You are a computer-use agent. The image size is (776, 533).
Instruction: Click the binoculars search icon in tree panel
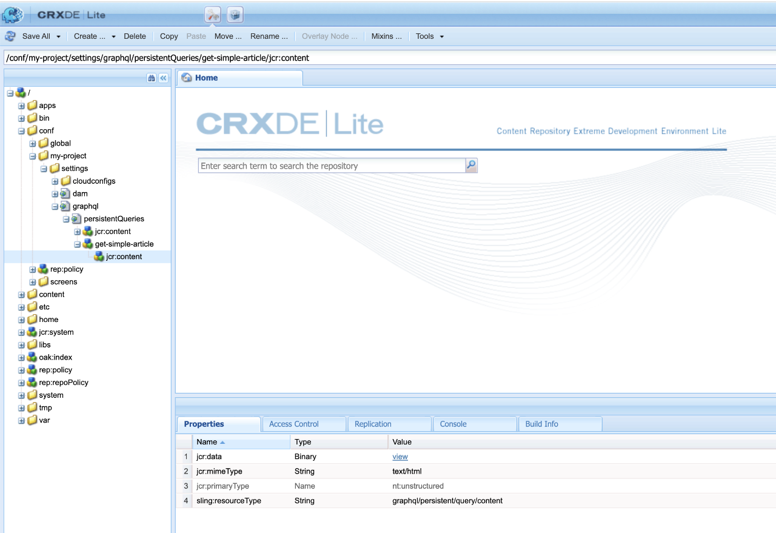tap(152, 78)
